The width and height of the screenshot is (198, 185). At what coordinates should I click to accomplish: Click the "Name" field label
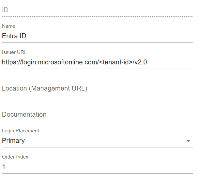tap(8, 26)
